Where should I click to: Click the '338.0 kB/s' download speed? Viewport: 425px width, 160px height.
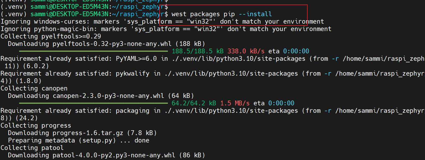(x=246, y=51)
